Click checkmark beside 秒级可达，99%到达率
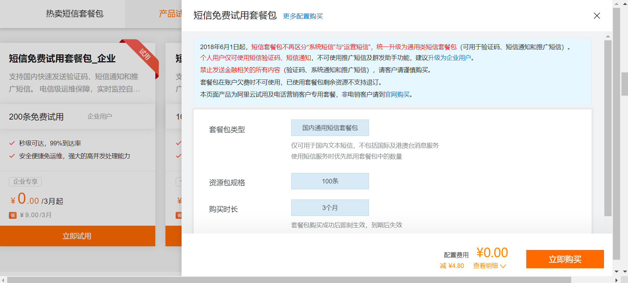The image size is (628, 283). point(12,143)
